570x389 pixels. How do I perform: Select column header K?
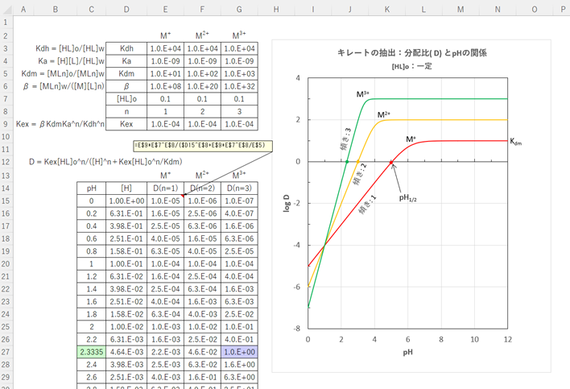pos(386,10)
